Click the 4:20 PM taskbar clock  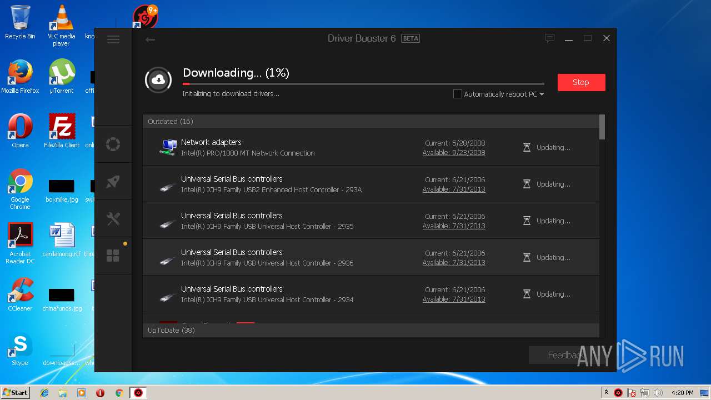click(x=682, y=393)
